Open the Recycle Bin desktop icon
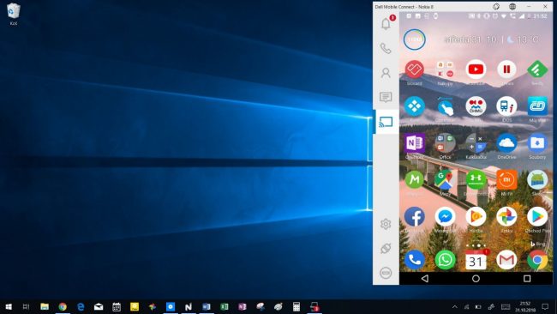This screenshot has width=557, height=314. click(14, 15)
